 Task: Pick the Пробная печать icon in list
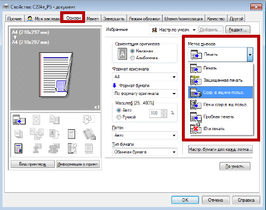196,117
